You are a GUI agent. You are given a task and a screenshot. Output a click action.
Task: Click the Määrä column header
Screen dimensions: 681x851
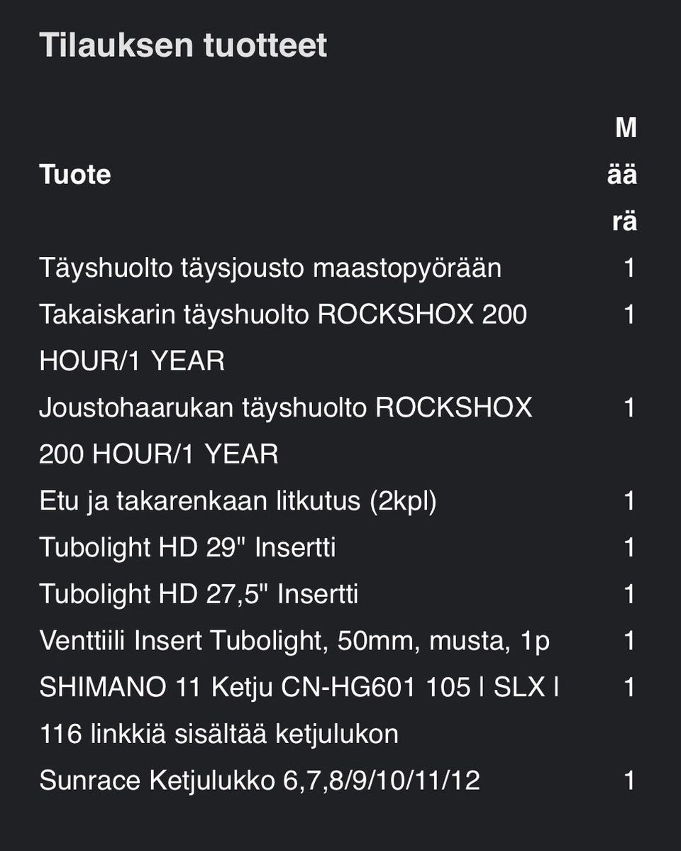coord(622,175)
